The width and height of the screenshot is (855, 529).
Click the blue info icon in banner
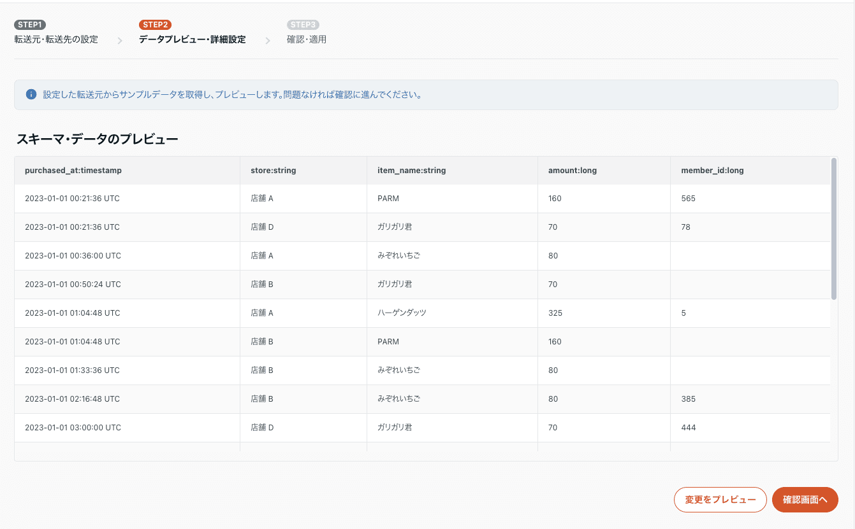(31, 95)
